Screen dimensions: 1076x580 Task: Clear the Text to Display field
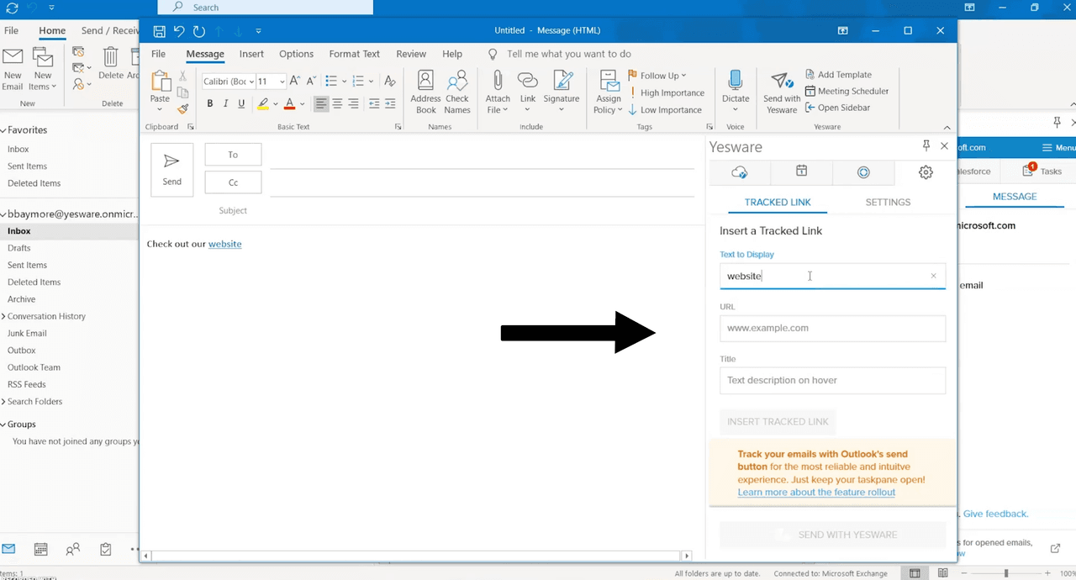(933, 276)
